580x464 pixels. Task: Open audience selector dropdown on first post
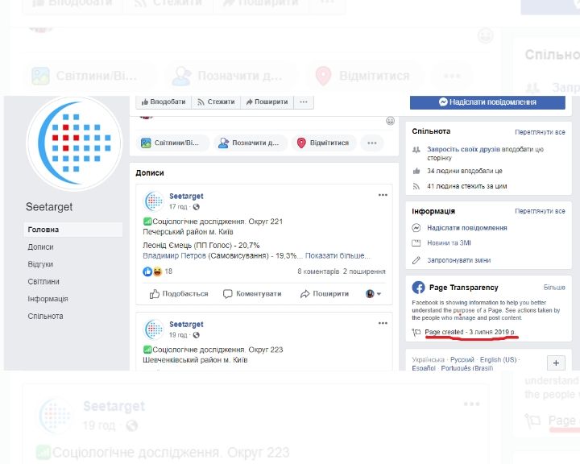(374, 294)
